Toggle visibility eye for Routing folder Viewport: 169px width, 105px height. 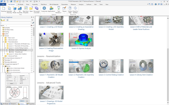click(x=32, y=32)
